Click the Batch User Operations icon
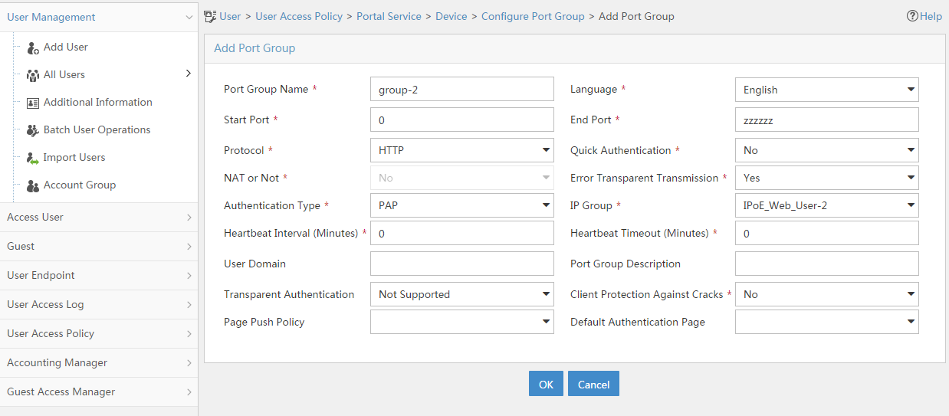 point(33,130)
